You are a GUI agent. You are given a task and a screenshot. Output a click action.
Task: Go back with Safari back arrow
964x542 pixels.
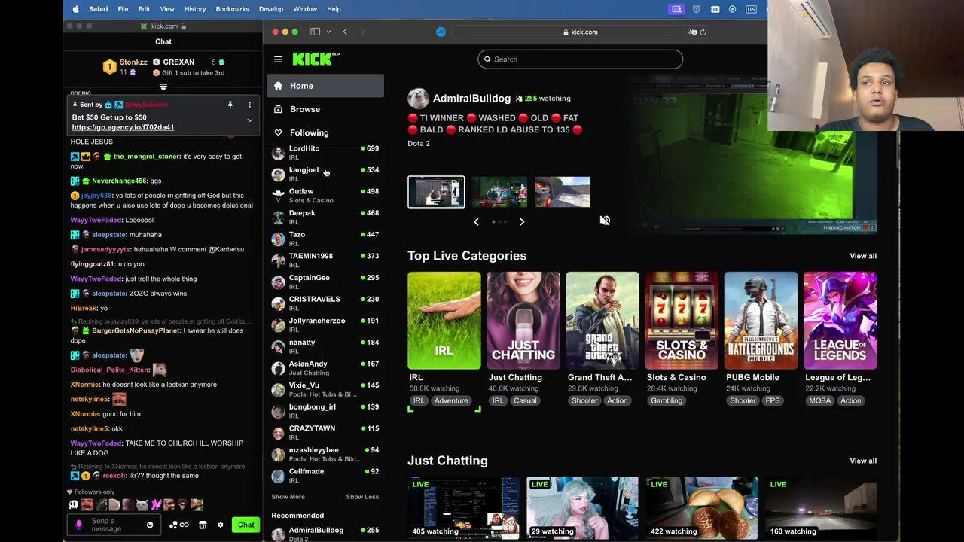[x=345, y=32]
